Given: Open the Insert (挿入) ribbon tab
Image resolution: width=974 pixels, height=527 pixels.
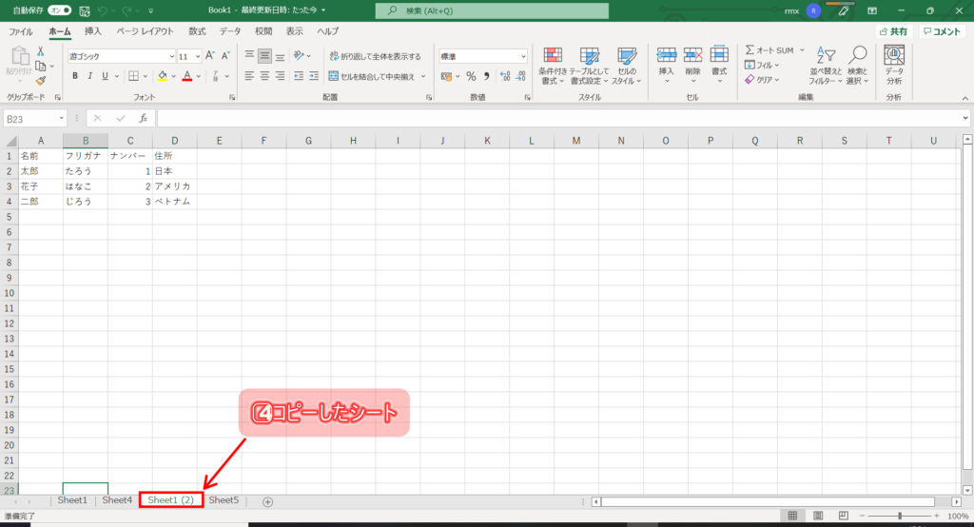Looking at the screenshot, I should (93, 31).
